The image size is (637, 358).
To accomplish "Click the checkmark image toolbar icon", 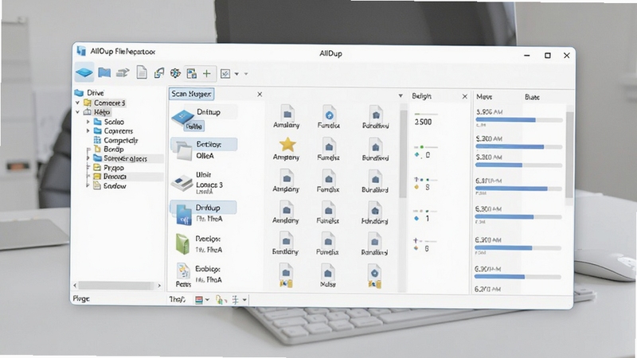I will click(225, 73).
